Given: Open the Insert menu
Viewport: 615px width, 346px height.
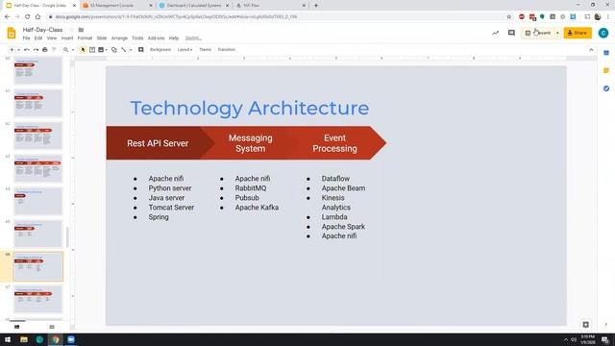Looking at the screenshot, I should (67, 38).
